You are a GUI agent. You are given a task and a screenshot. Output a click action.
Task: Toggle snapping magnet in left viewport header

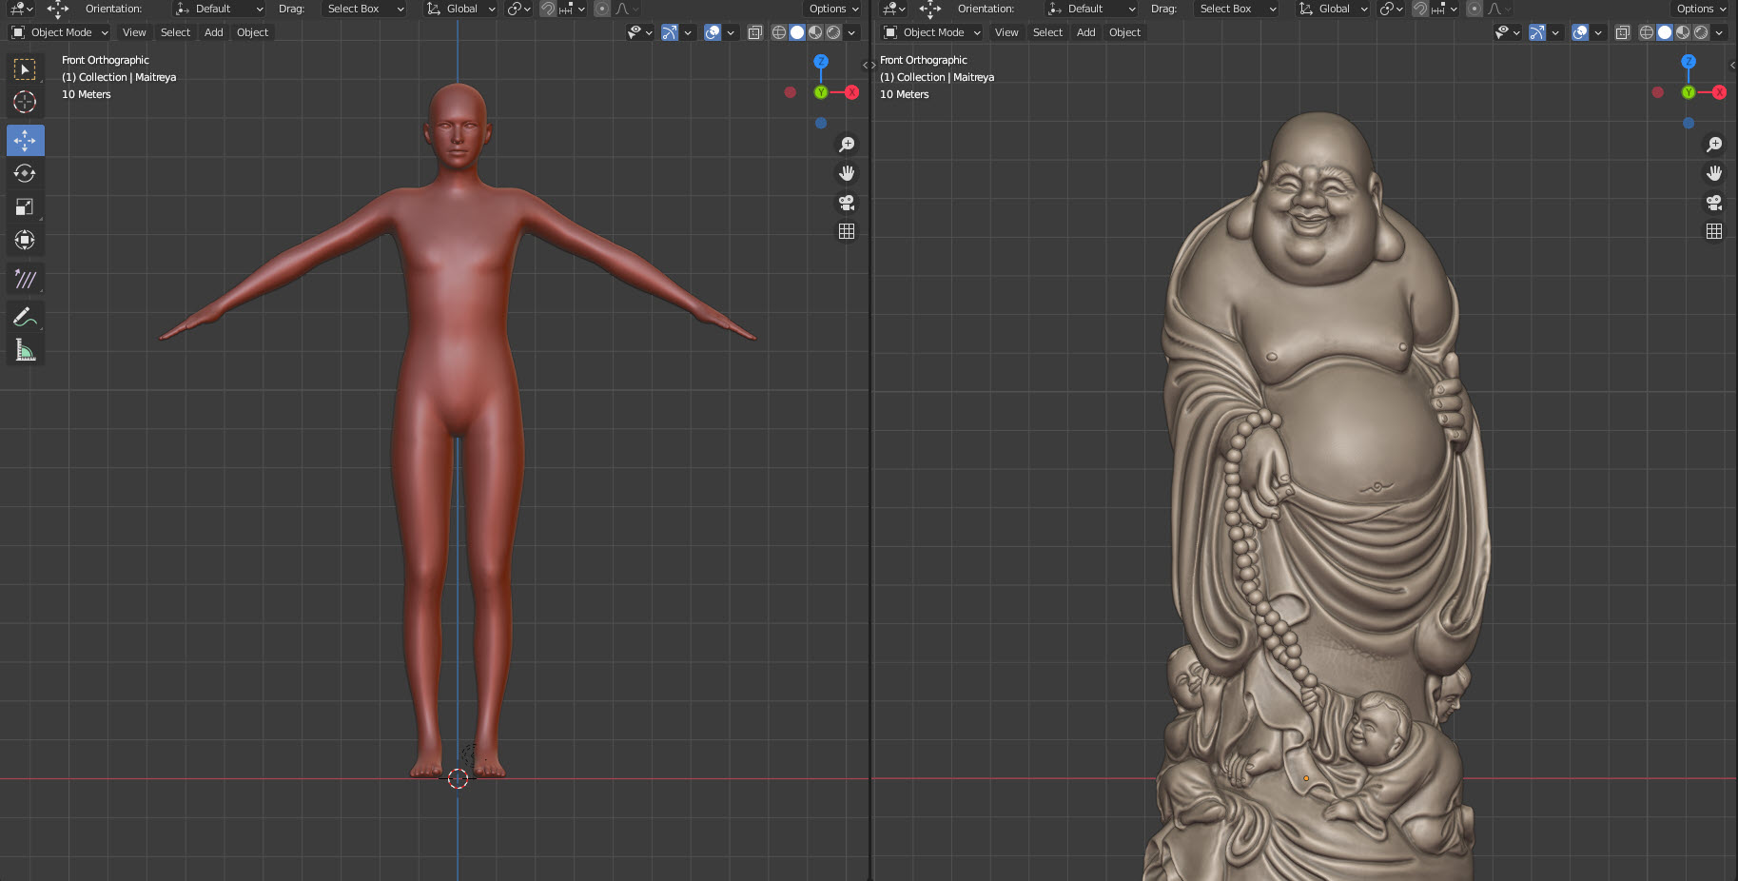(548, 9)
